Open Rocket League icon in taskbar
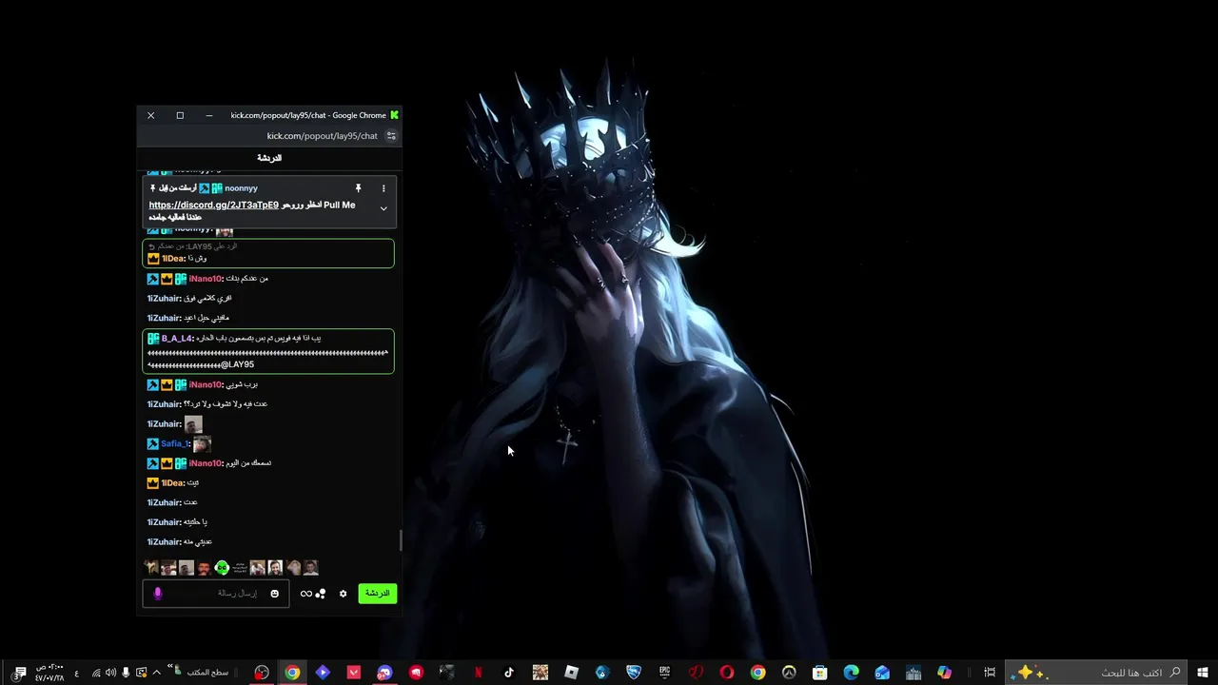Screen dimensions: 1218x685 pos(634,673)
